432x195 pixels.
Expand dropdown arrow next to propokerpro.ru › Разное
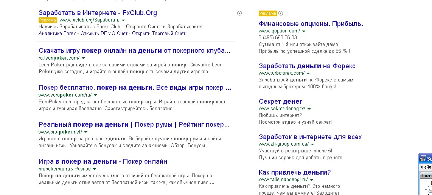95,169
